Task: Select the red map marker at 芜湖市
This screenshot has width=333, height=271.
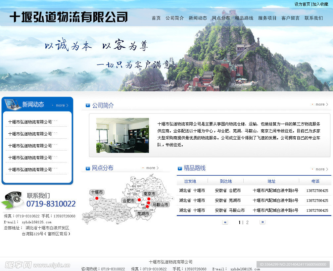Action: [x=147, y=206]
